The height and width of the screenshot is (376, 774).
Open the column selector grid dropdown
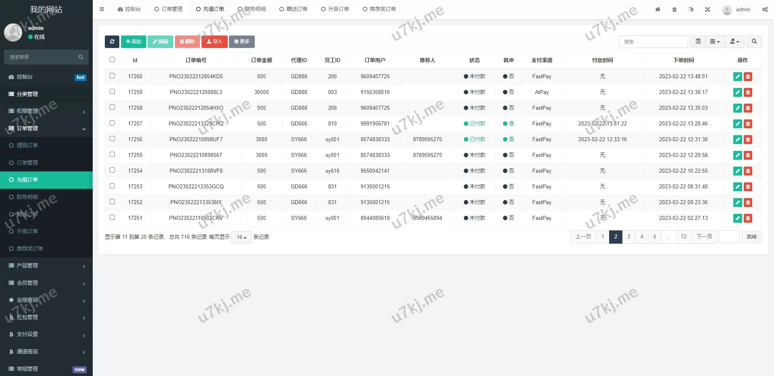click(715, 42)
